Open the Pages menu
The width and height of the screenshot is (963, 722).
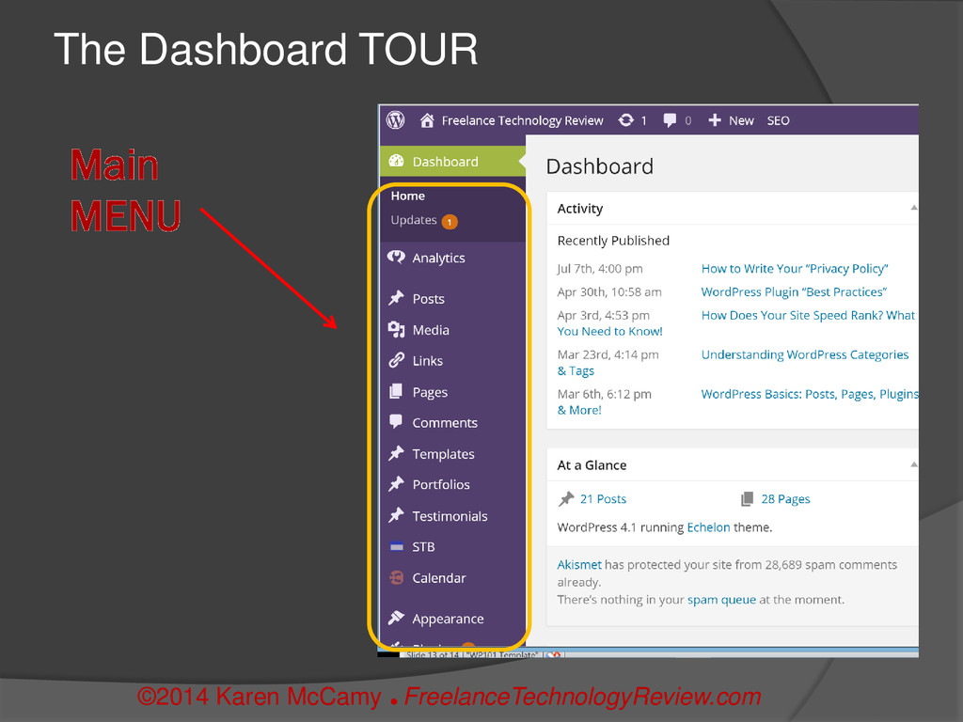point(430,392)
